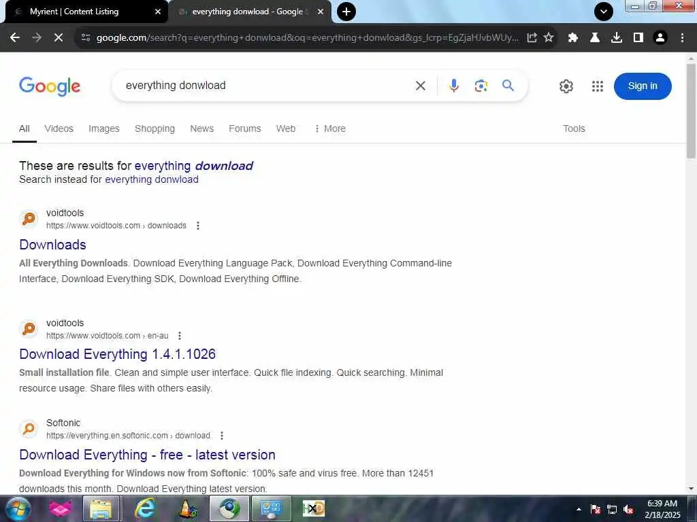Viewport: 697px width, 522px height.
Task: Click the corrected 'everything download' link
Action: tap(194, 166)
